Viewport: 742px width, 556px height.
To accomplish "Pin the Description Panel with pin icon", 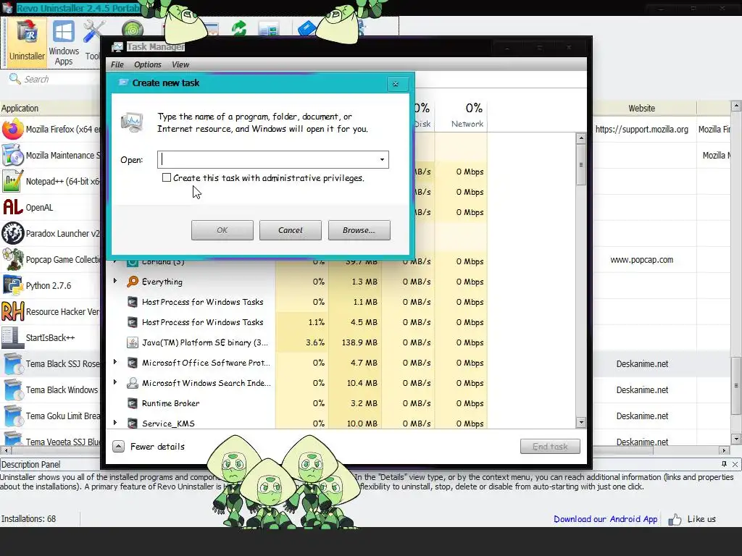I will [x=724, y=464].
